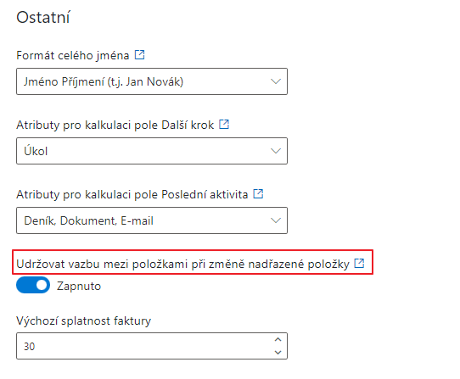Click the Udržovat vazbu mezi položkami label

coord(182,264)
